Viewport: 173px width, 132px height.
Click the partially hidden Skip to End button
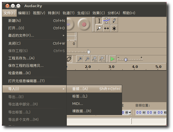[70, 24]
